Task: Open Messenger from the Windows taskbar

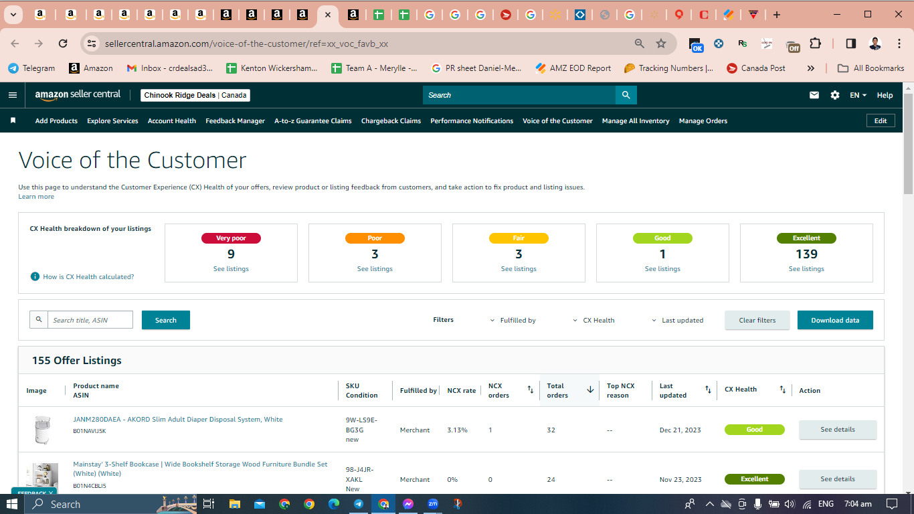Action: [408, 504]
